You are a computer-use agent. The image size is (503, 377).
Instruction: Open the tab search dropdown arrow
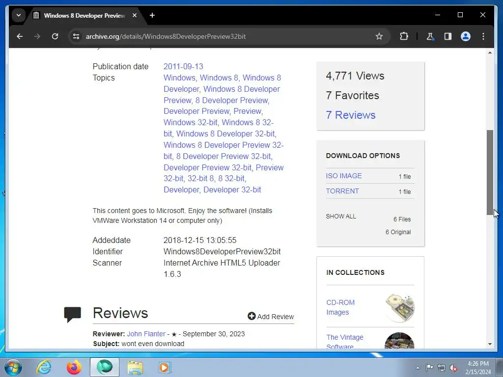[x=19, y=15]
